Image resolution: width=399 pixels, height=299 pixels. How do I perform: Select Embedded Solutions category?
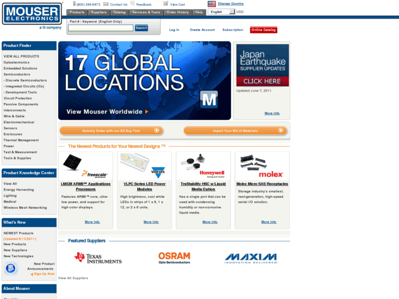click(20, 68)
